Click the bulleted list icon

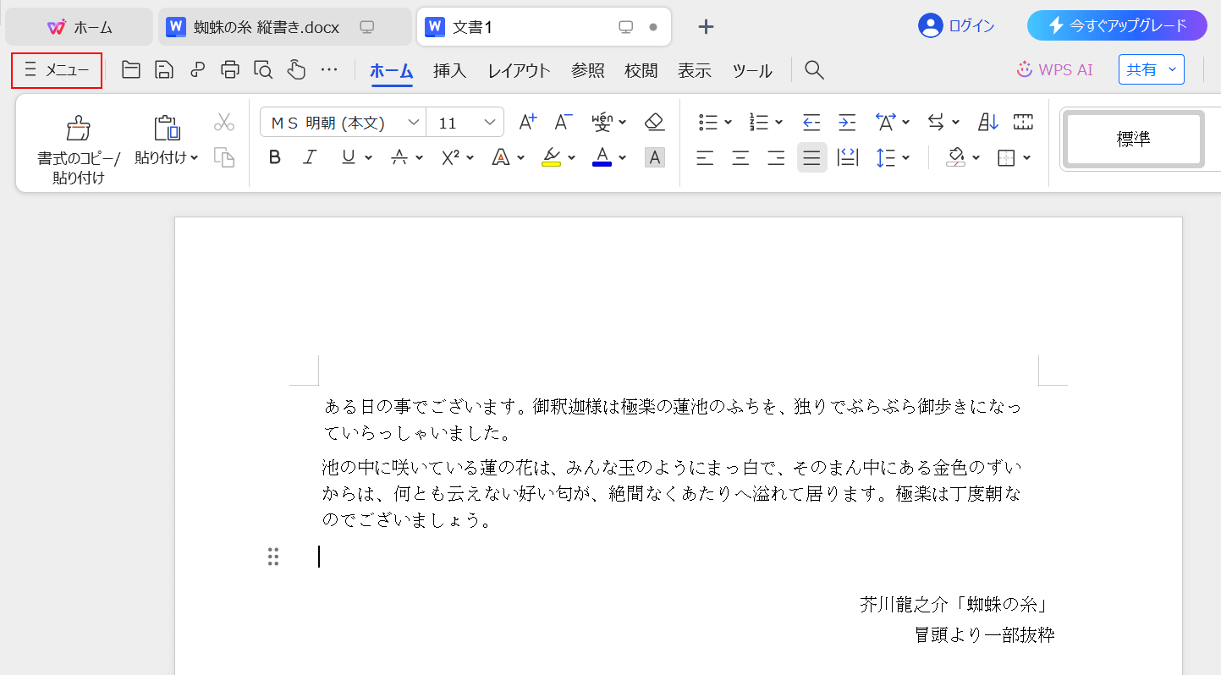pyautogui.click(x=708, y=123)
